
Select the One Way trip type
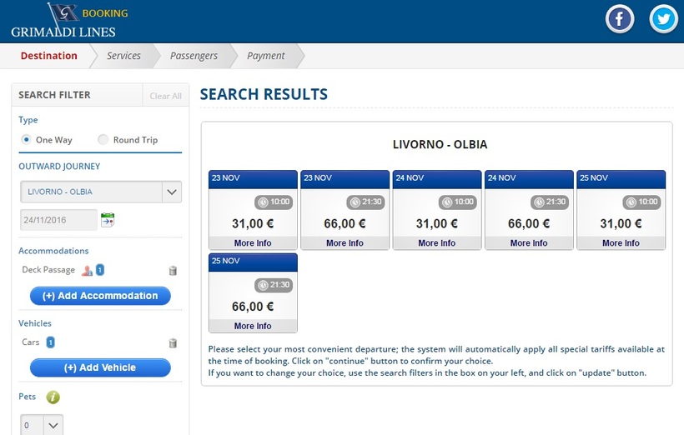(27, 140)
